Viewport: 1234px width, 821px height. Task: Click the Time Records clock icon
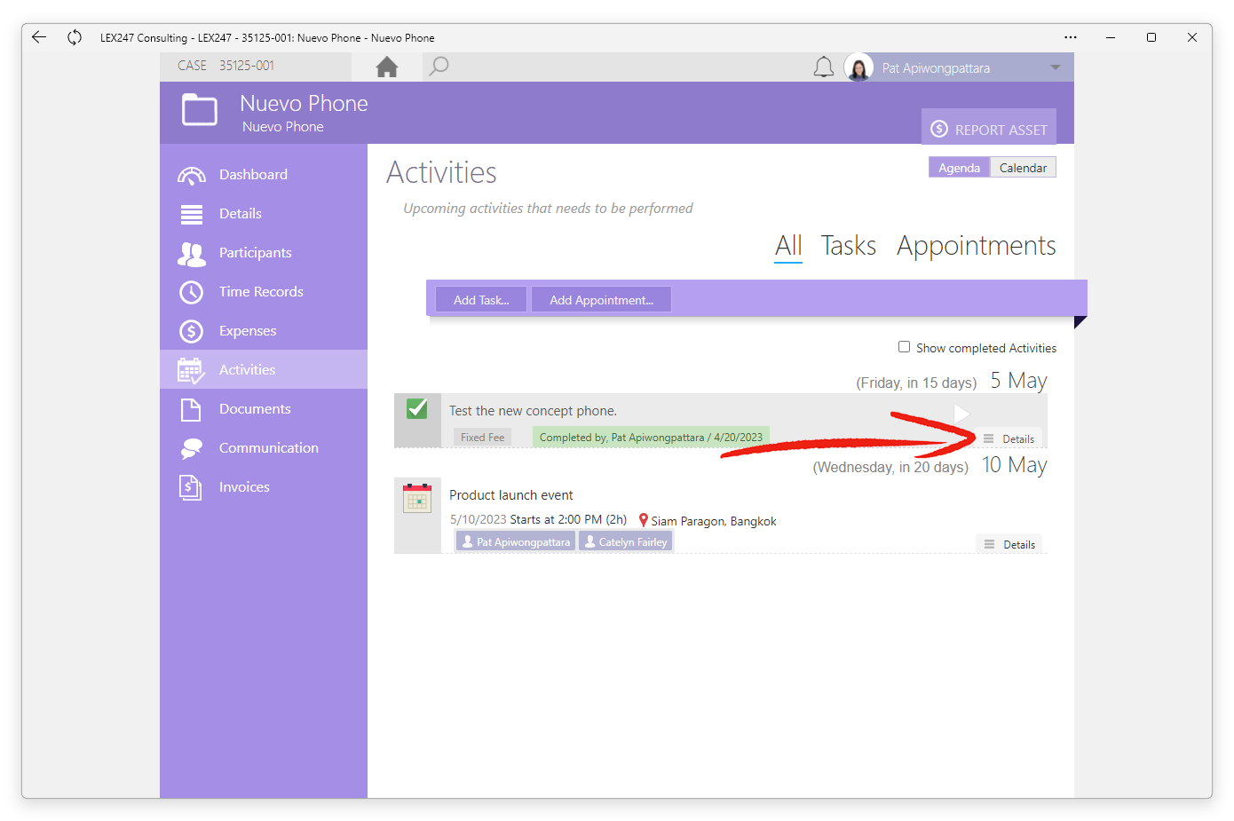tap(192, 292)
